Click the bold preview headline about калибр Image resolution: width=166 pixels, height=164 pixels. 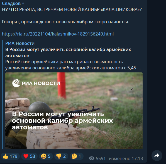(x=68, y=52)
